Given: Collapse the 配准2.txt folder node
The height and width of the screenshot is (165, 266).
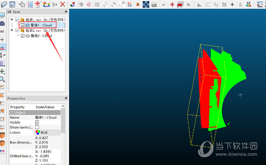Looking at the screenshot, I should tap(12, 30).
